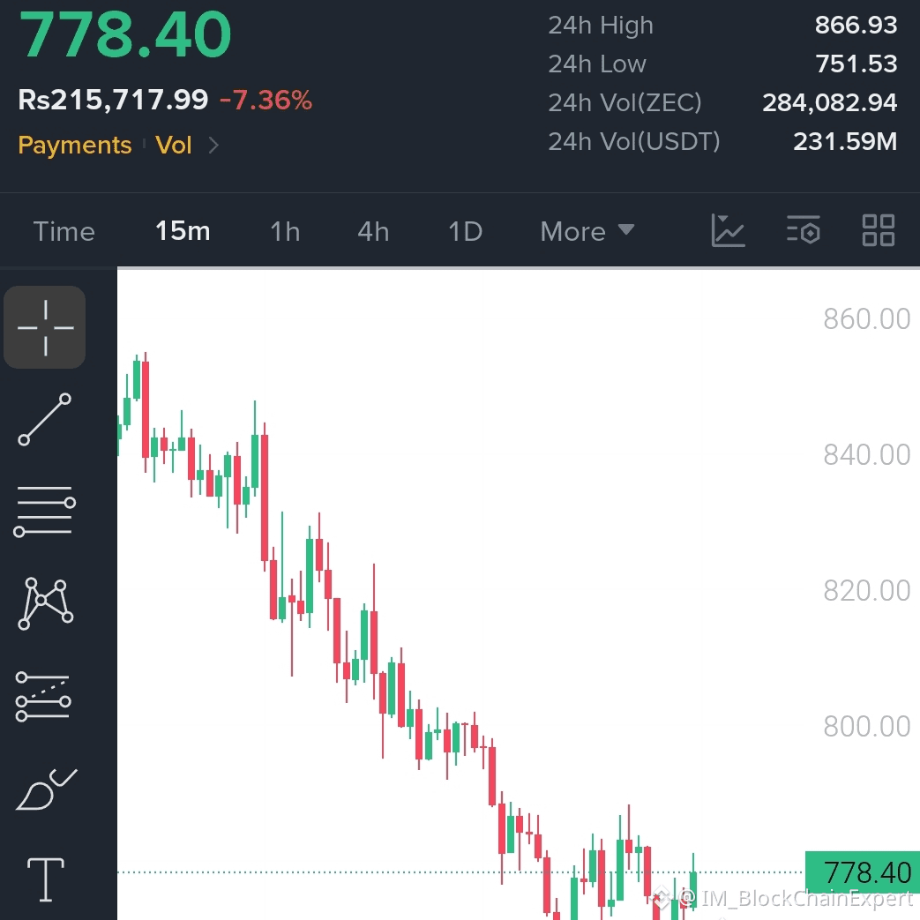Viewport: 920px width, 920px height.
Task: Click the large 778.40 price heading
Action: point(125,34)
